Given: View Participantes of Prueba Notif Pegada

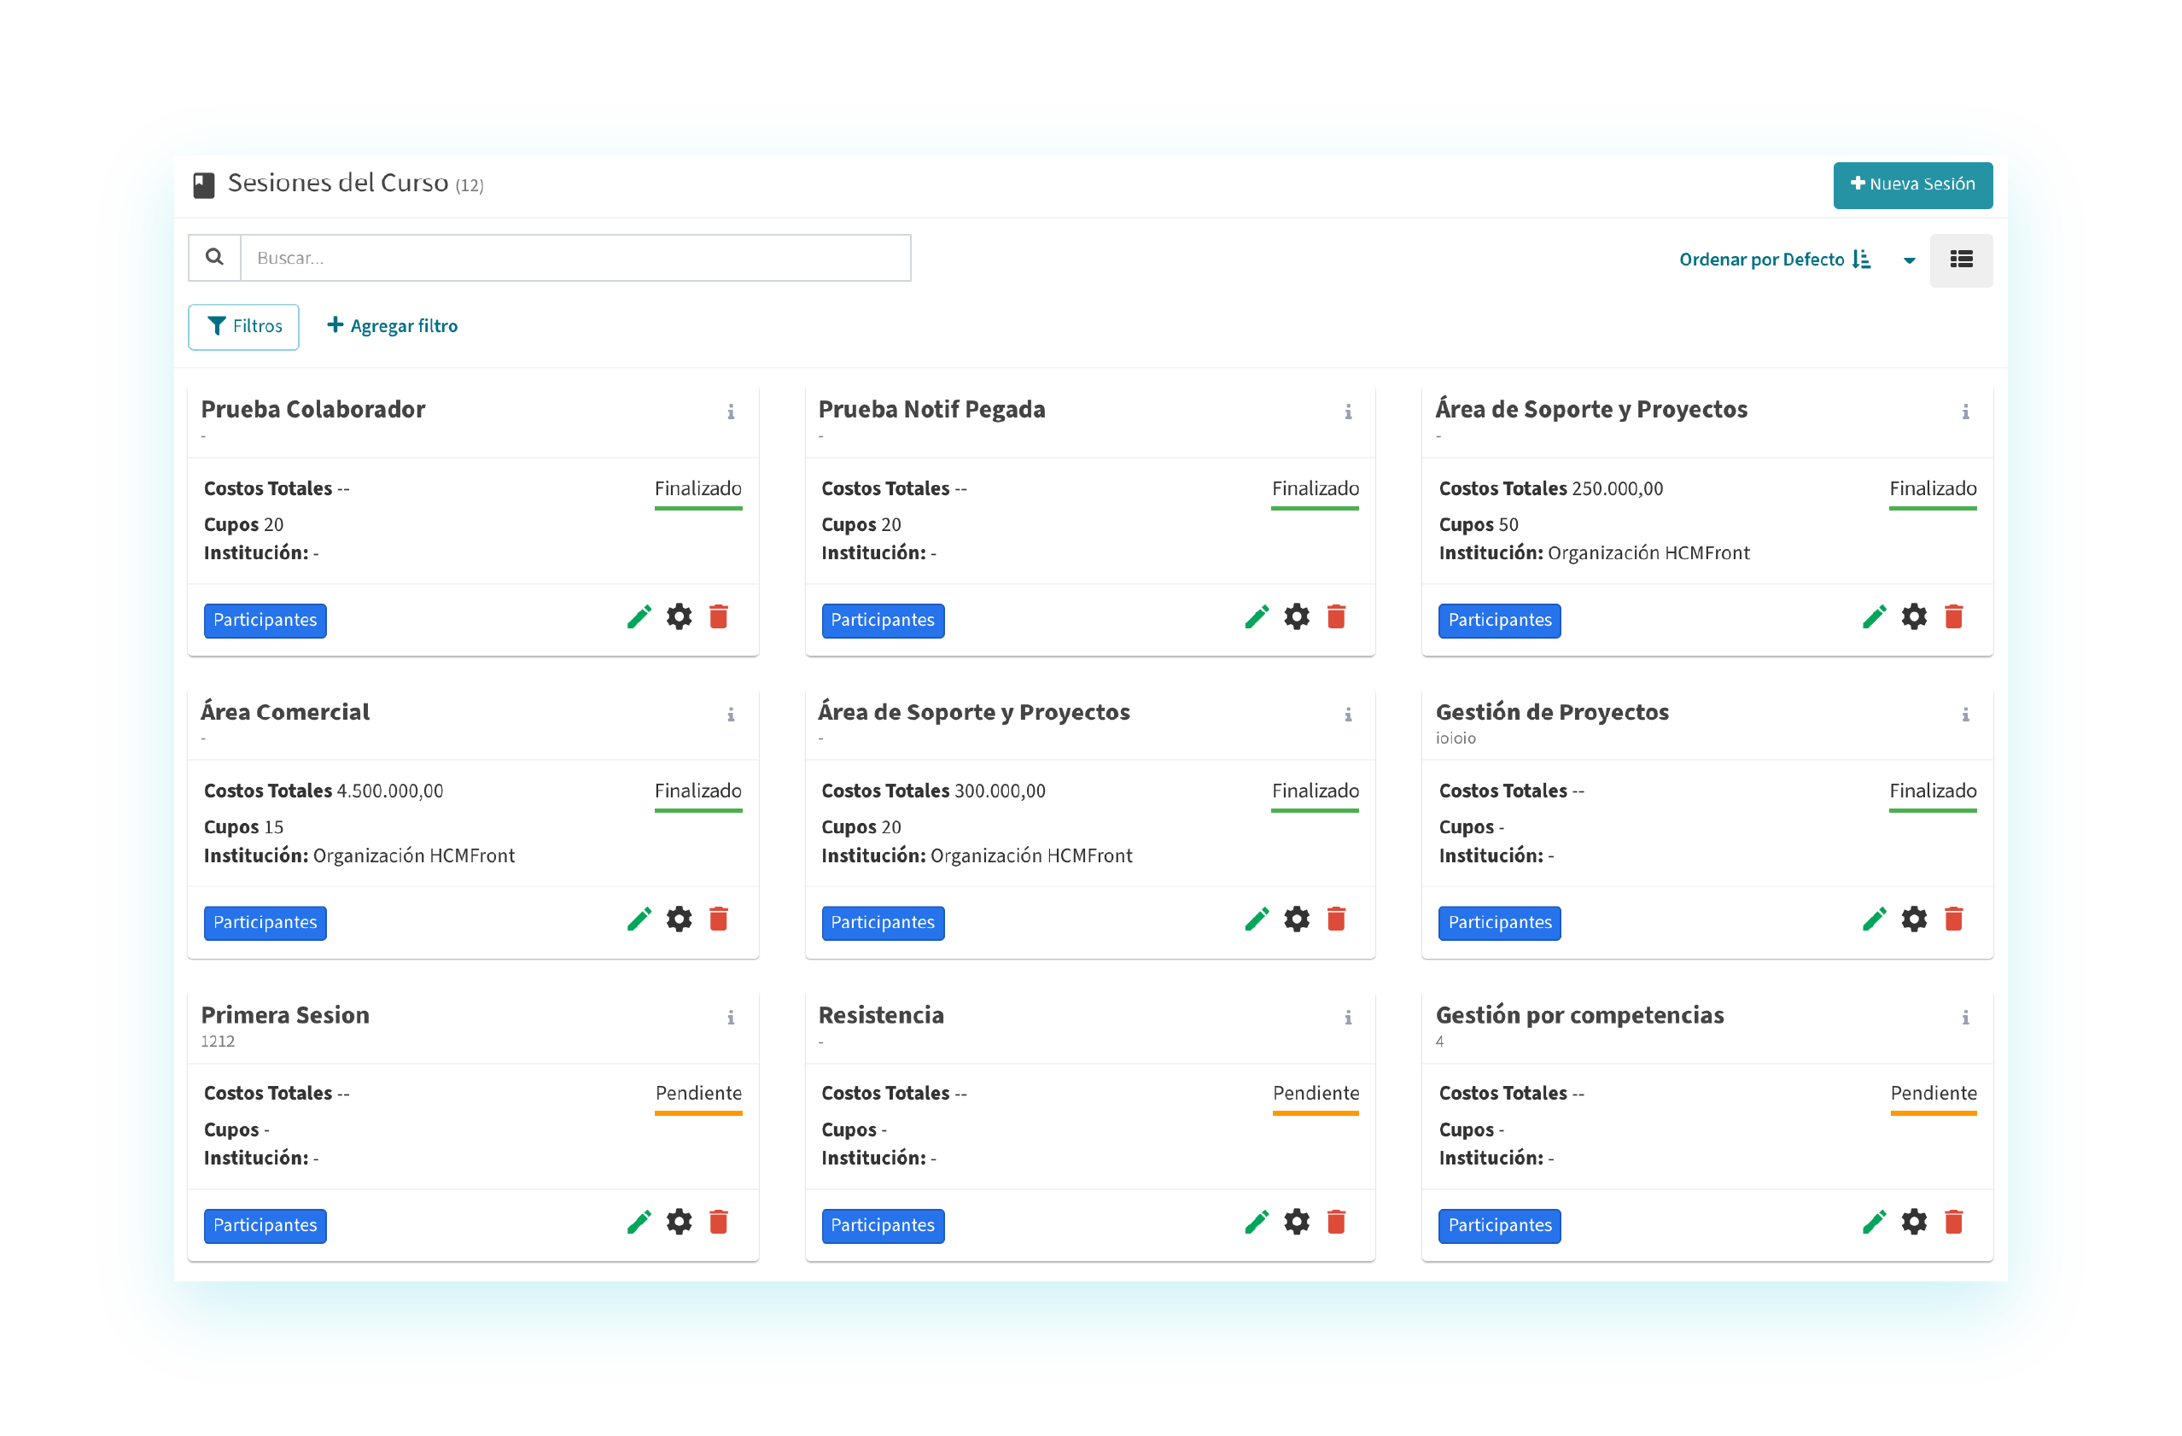Looking at the screenshot, I should (883, 621).
